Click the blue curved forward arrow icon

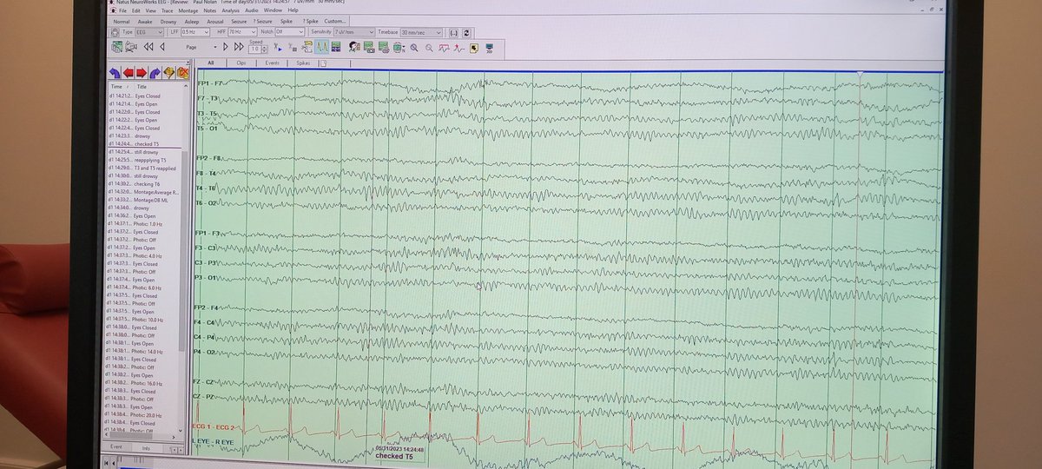point(155,73)
